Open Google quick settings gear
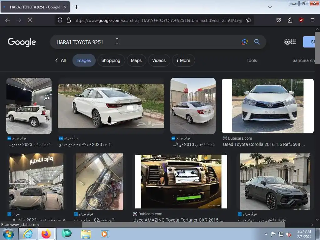The height and width of the screenshot is (240, 320). (x=287, y=42)
